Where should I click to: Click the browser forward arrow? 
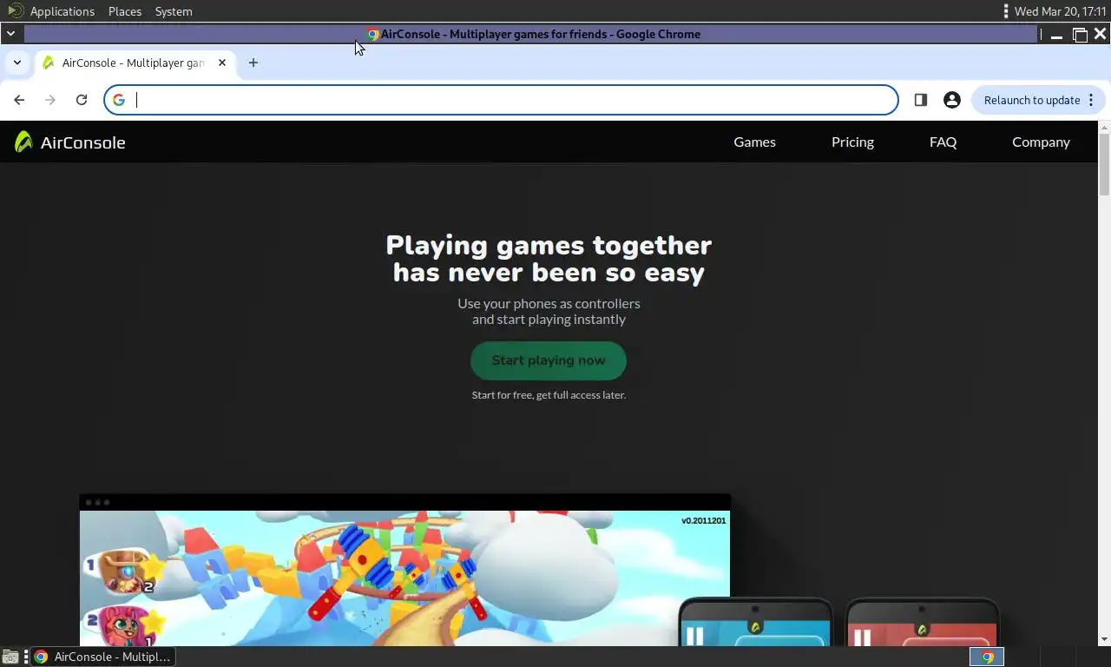[50, 100]
